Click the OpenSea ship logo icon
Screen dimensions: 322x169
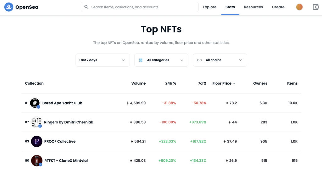(x=8, y=7)
